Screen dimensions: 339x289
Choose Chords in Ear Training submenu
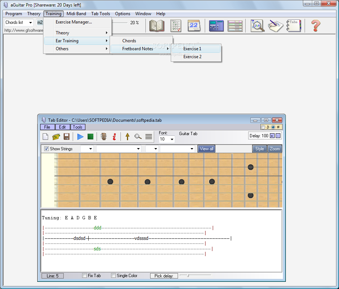click(141, 41)
